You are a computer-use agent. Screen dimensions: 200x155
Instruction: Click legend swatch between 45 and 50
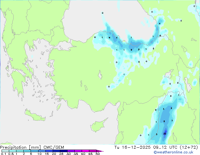click(x=93, y=151)
